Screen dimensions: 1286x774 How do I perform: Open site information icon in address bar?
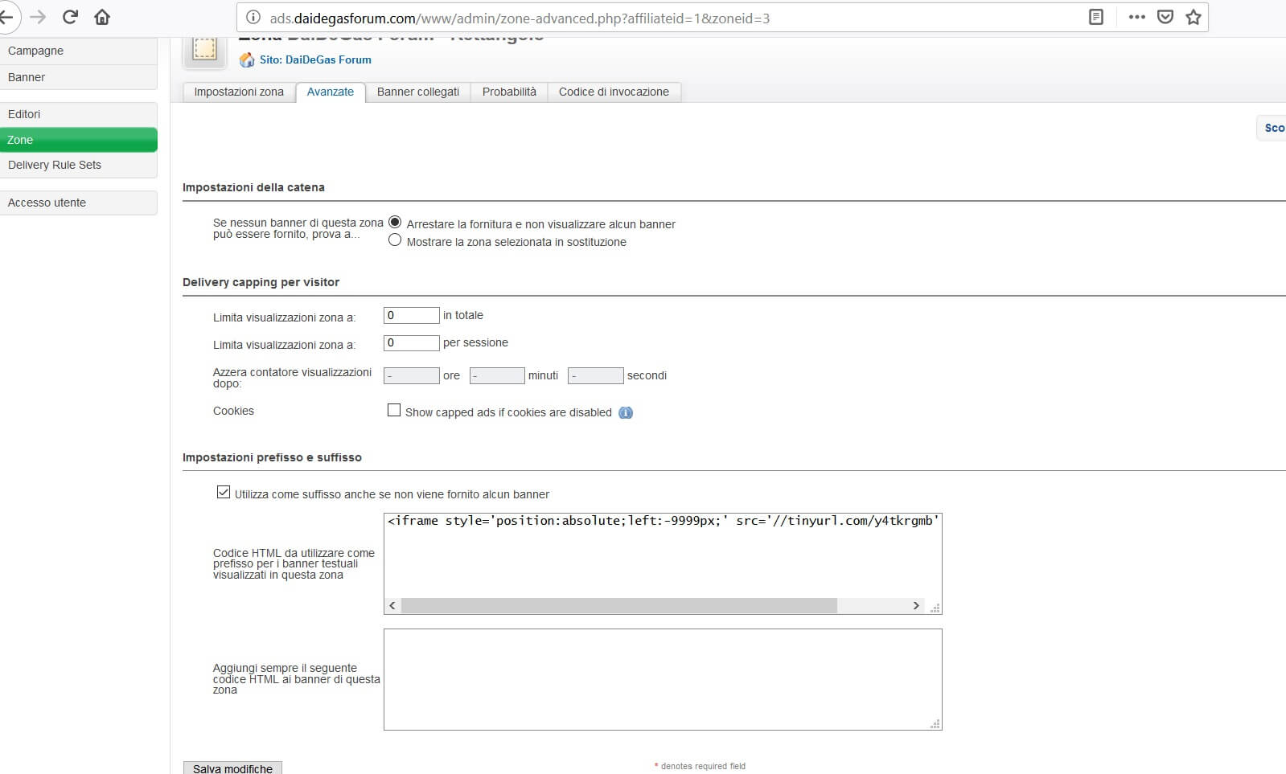[x=253, y=17]
